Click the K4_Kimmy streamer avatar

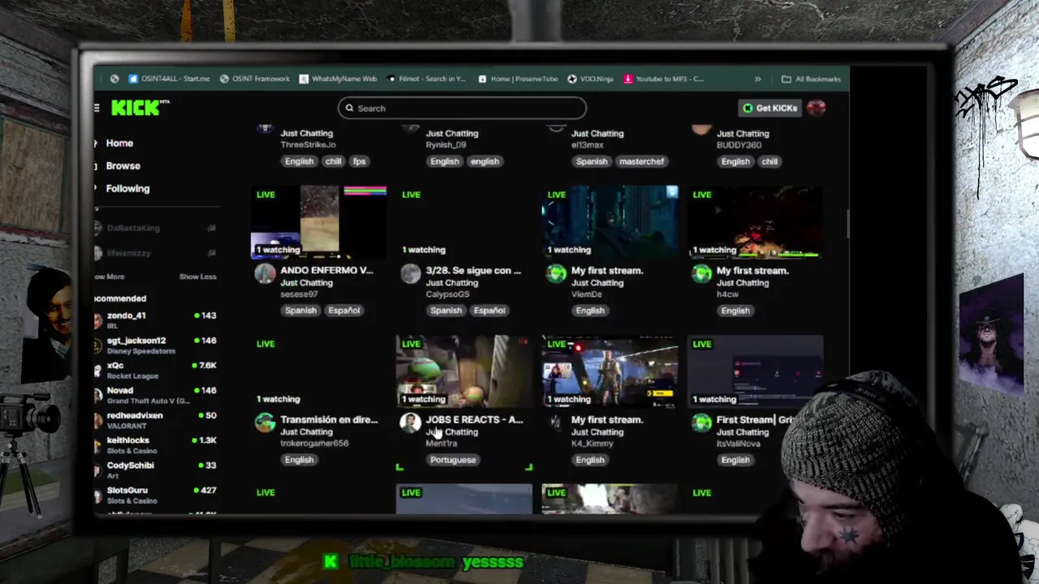pos(556,423)
